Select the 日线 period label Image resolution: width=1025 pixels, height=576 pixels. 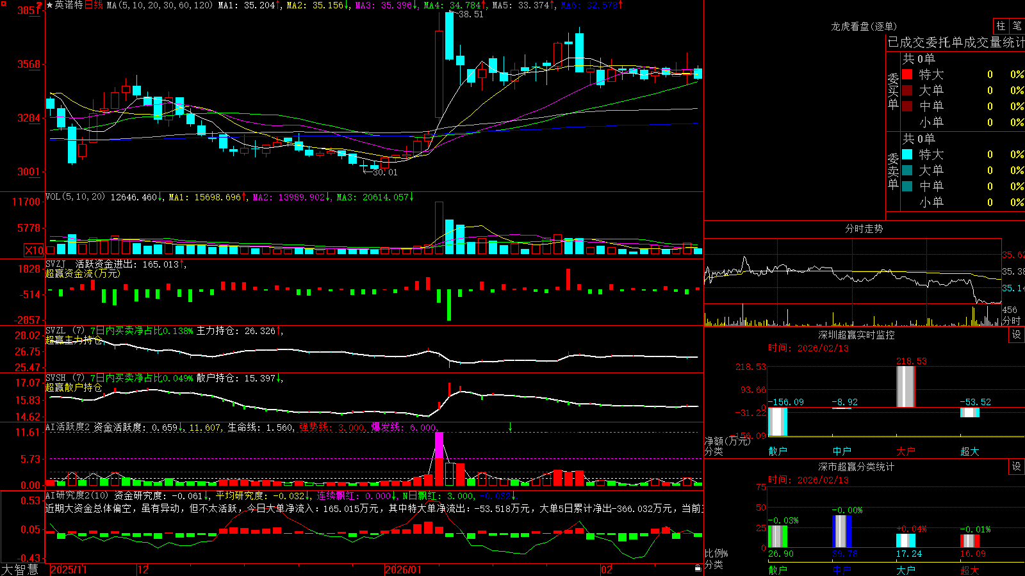(94, 5)
